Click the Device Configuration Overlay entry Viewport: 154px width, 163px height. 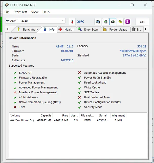(102, 102)
